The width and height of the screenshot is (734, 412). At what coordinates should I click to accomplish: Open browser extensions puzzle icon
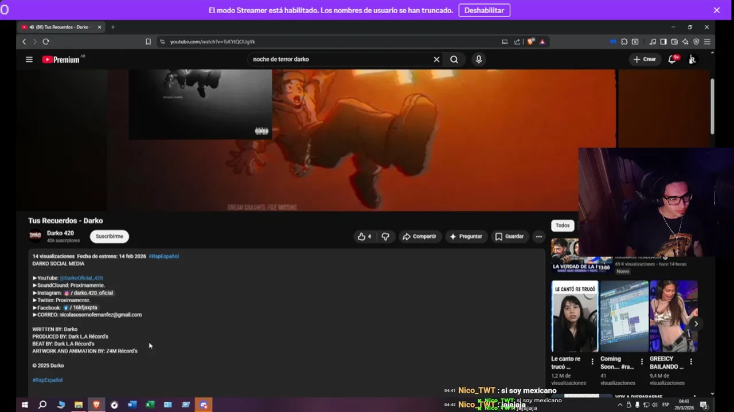(x=624, y=42)
